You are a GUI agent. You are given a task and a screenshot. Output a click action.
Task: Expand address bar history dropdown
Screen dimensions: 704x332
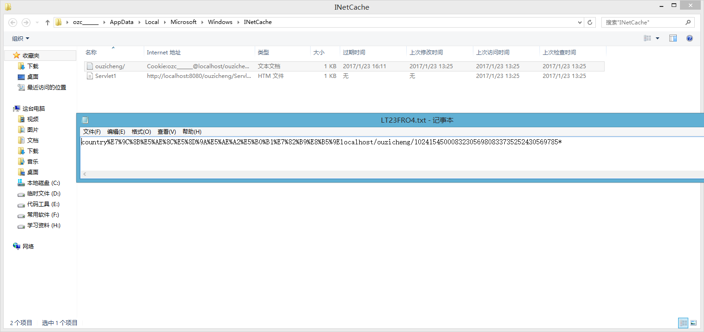(580, 22)
